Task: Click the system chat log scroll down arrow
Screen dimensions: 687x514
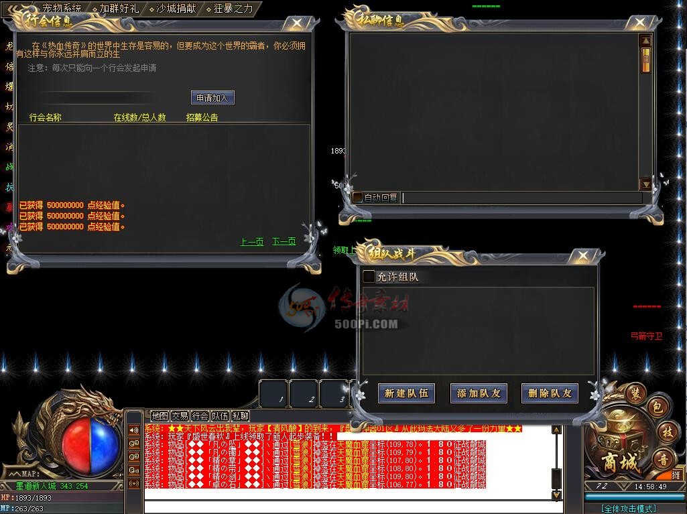Action: coord(556,495)
